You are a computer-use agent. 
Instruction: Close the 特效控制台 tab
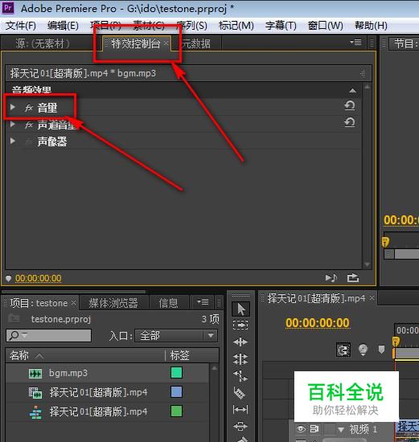pyautogui.click(x=166, y=43)
